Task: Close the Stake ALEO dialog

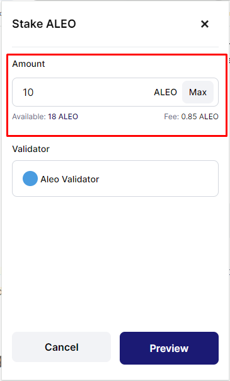Action: pos(205,24)
